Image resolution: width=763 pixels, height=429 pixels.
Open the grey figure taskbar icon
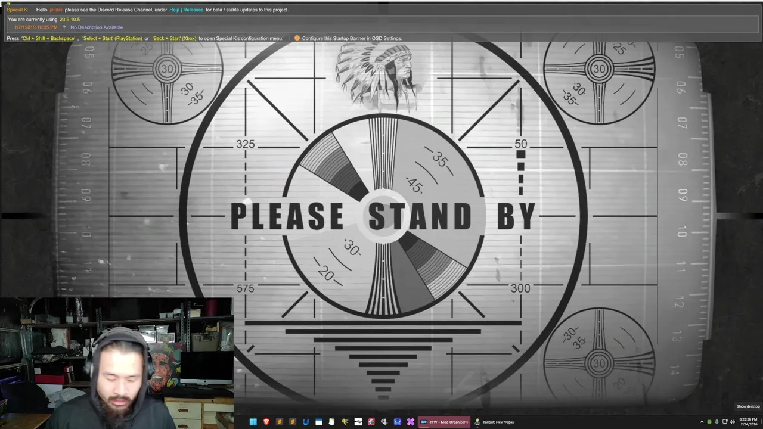384,422
